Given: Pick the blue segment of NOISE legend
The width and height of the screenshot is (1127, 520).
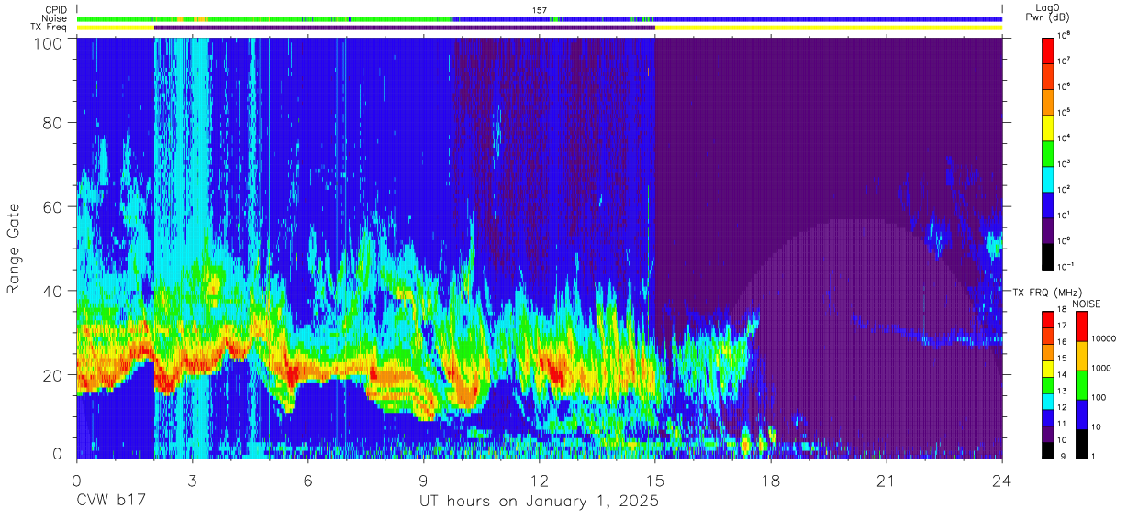Looking at the screenshot, I should point(1080,414).
